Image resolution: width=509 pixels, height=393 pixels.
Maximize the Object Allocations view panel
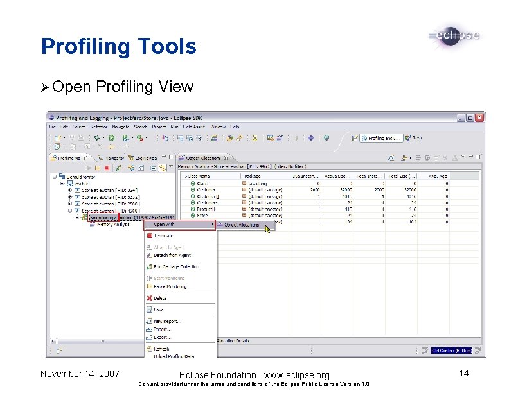478,157
